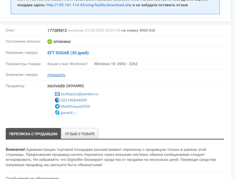Open Skype contact govard-_-
Image resolution: width=235 pixels, height=179 pixels.
[x=69, y=113]
